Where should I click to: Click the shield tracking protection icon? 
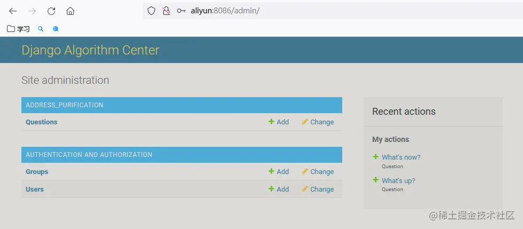151,11
